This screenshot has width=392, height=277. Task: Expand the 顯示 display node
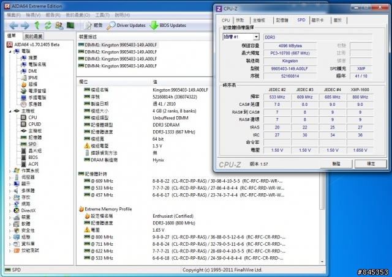[x=10, y=184]
